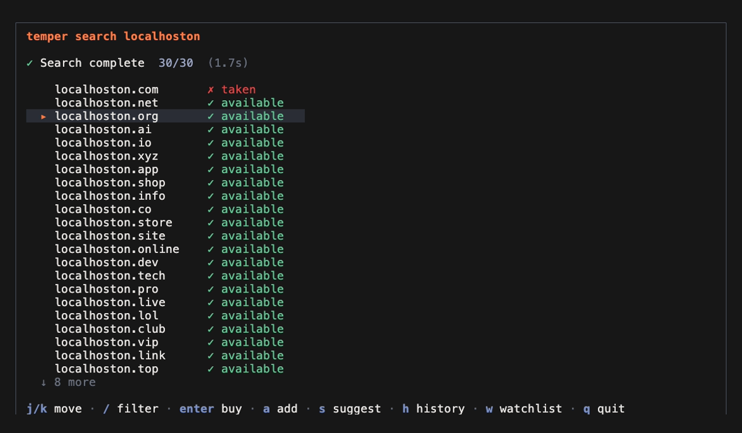Click the Search complete status text
Viewport: 742px width, 433px height.
(x=92, y=63)
